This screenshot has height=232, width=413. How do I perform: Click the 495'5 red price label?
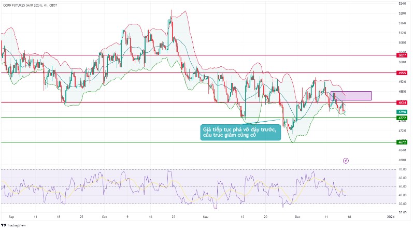click(x=402, y=73)
